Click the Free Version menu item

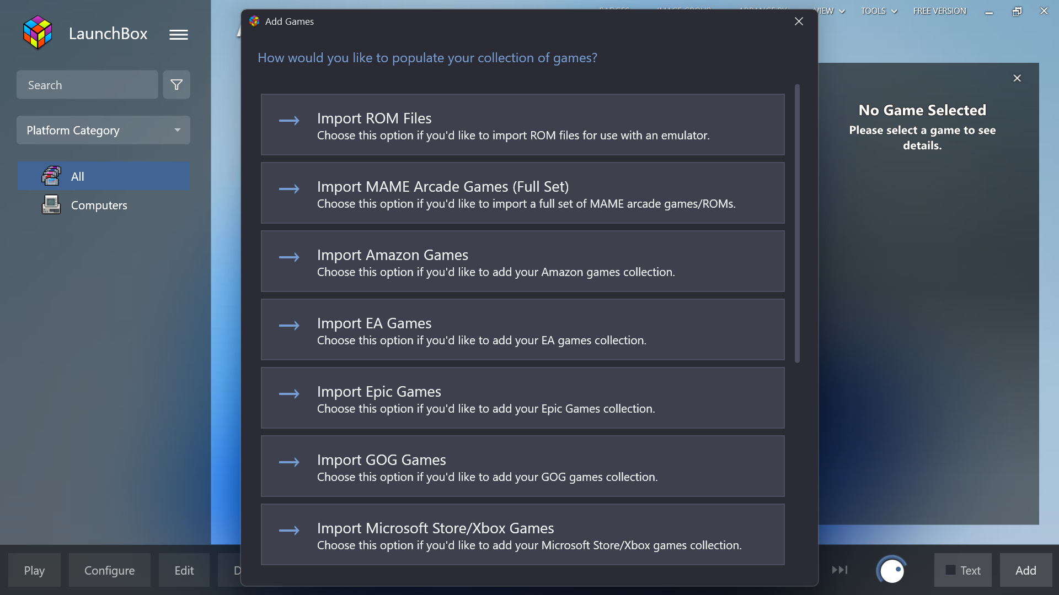click(x=939, y=11)
